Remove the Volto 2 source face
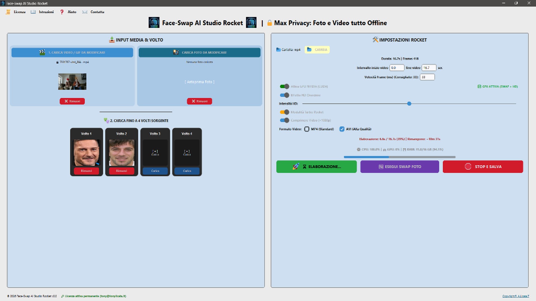The width and height of the screenshot is (536, 301). pyautogui.click(x=121, y=171)
